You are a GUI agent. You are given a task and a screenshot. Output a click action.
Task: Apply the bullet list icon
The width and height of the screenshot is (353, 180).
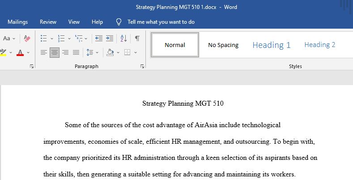[43, 39]
